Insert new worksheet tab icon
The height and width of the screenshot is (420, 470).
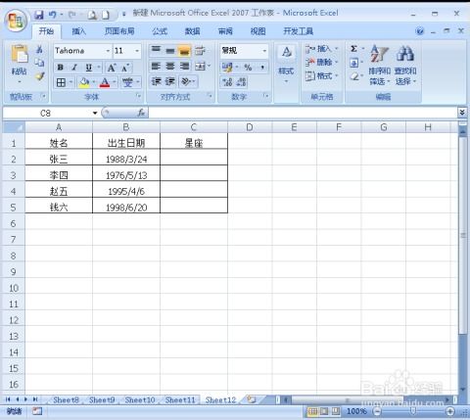[252, 399]
